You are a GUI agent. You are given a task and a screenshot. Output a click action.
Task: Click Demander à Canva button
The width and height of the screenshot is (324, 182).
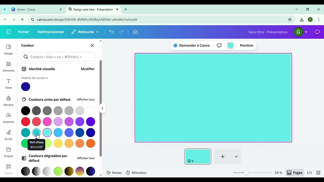pos(191,45)
